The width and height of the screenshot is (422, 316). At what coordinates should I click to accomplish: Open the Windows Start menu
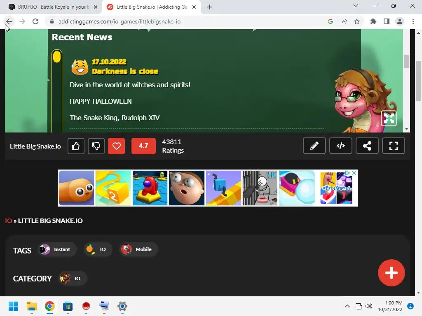[x=14, y=306]
